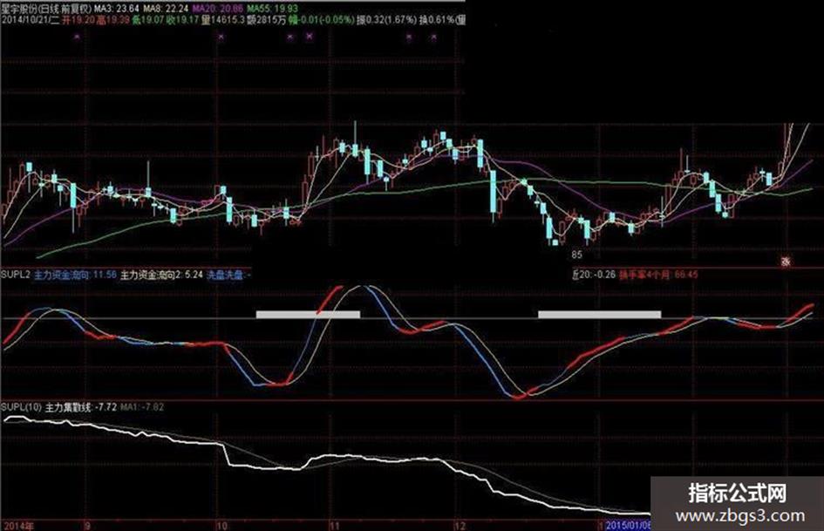Screen dimensions: 824x531
Task: Click 主力集散线: -7.72 label
Action: coord(81,407)
